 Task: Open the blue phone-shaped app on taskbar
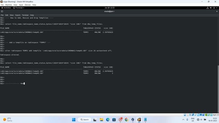pyautogui.click(x=145, y=120)
